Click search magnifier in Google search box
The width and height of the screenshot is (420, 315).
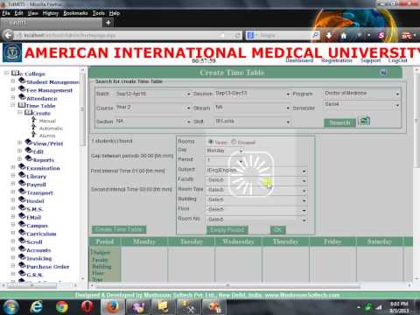[x=315, y=35]
